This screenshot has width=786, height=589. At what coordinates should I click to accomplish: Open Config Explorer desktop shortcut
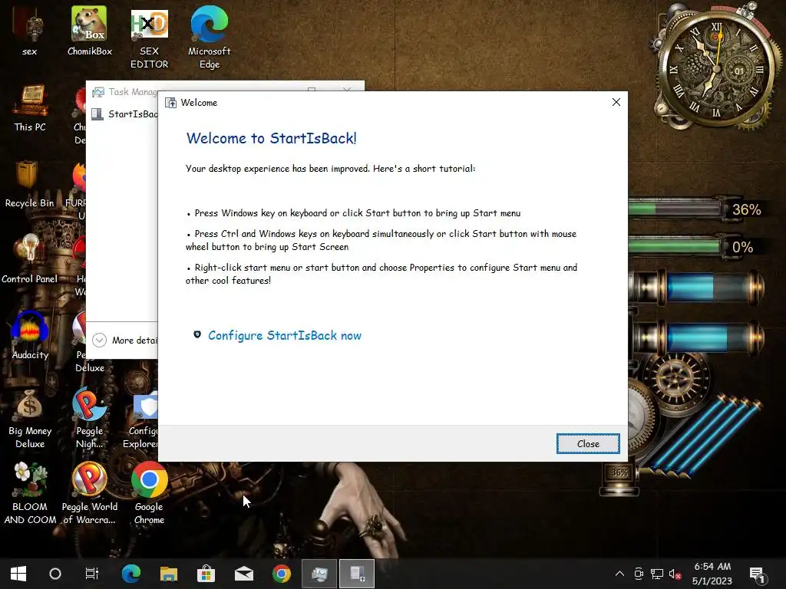click(142, 419)
